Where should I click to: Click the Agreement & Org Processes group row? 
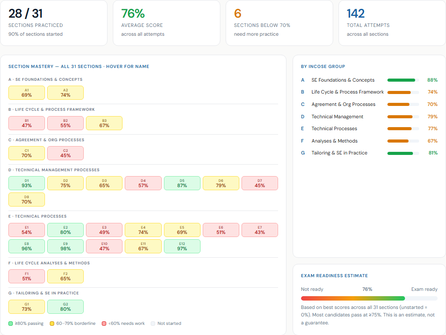click(x=369, y=104)
